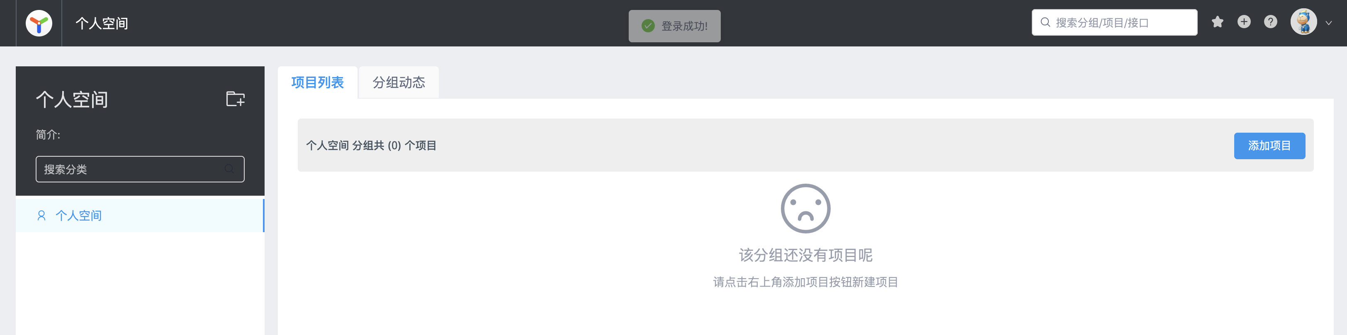Click the plus icon to create project
Image resolution: width=1347 pixels, height=335 pixels.
(x=1244, y=22)
